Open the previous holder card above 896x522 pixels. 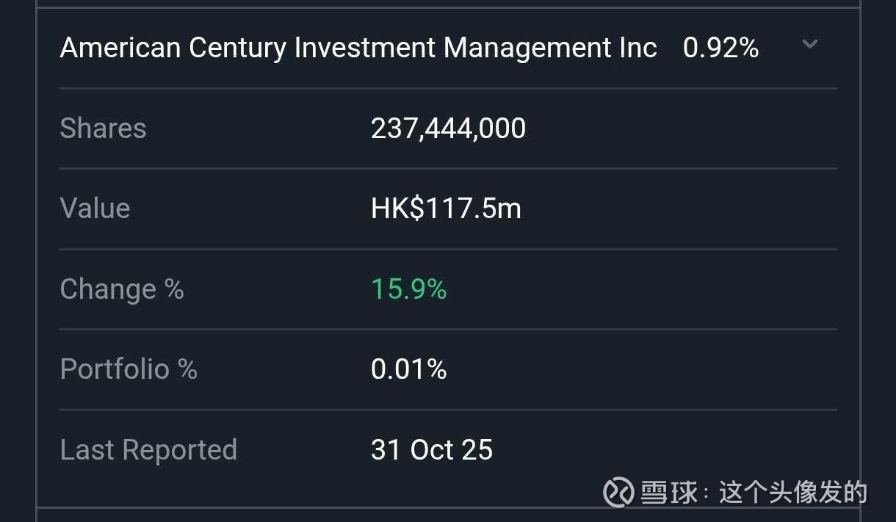pyautogui.click(x=448, y=4)
